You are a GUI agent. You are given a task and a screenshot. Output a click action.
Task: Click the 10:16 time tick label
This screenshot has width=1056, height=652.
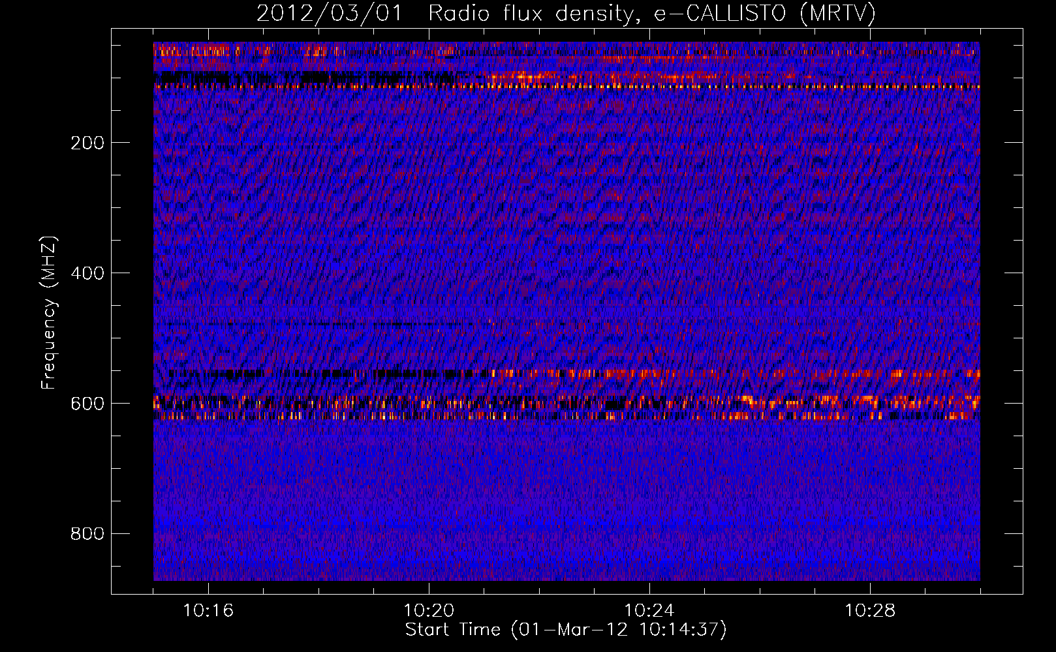pos(208,611)
